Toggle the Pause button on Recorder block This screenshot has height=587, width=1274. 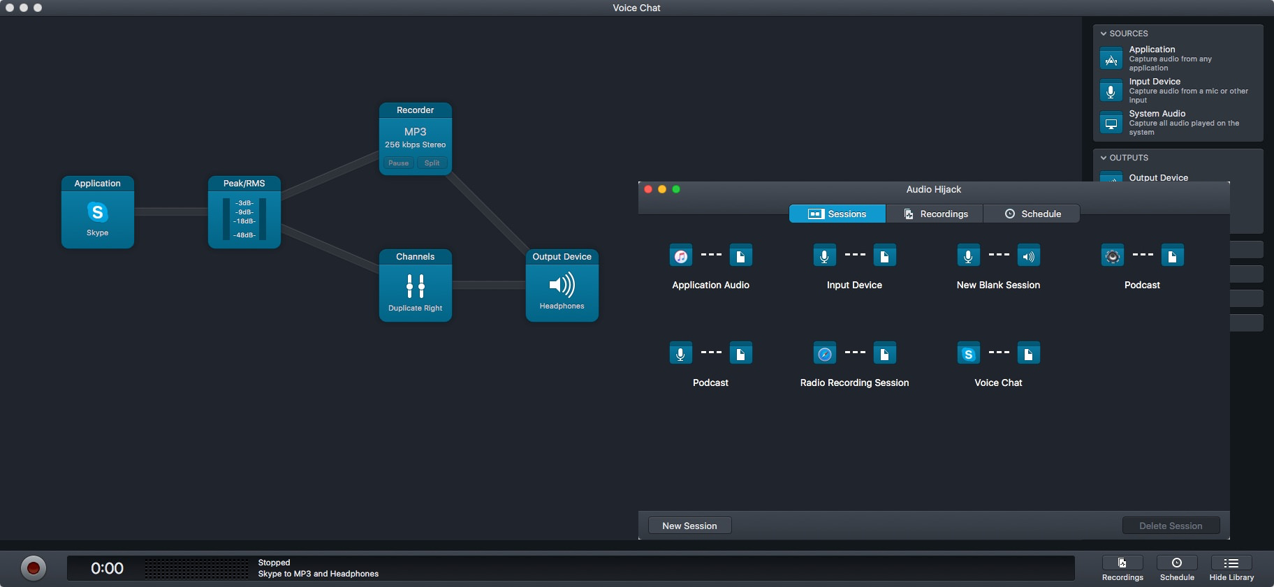[x=398, y=163]
